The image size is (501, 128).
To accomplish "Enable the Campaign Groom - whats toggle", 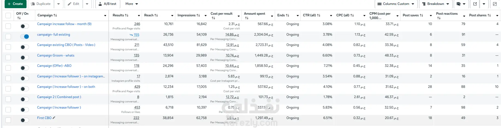I will click(x=25, y=57).
